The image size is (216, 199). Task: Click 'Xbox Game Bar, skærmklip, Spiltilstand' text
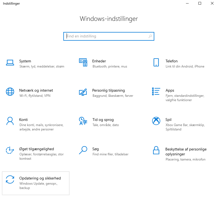pyautogui.click(x=185, y=127)
